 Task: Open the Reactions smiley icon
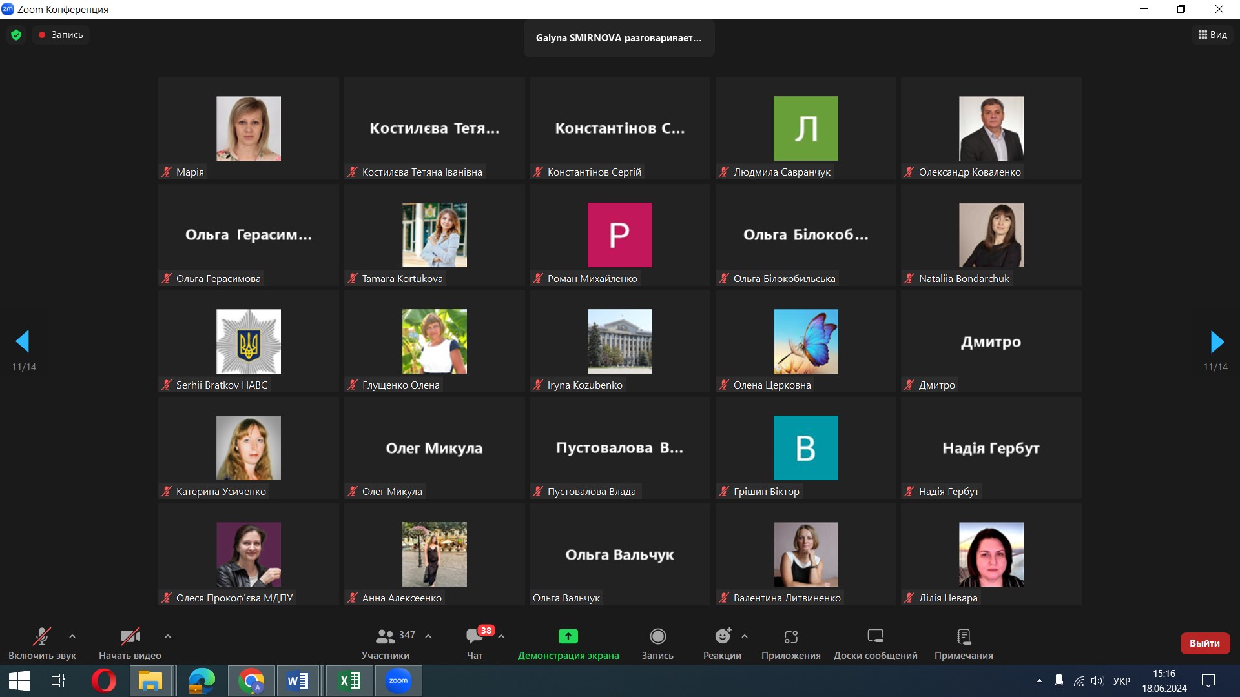tap(722, 637)
